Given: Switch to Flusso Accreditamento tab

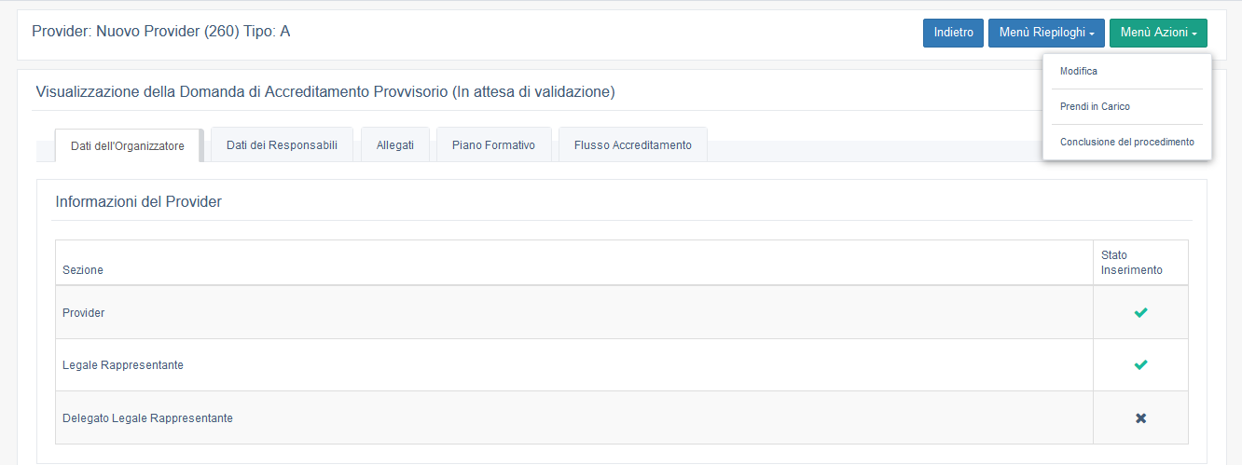Looking at the screenshot, I should point(632,145).
